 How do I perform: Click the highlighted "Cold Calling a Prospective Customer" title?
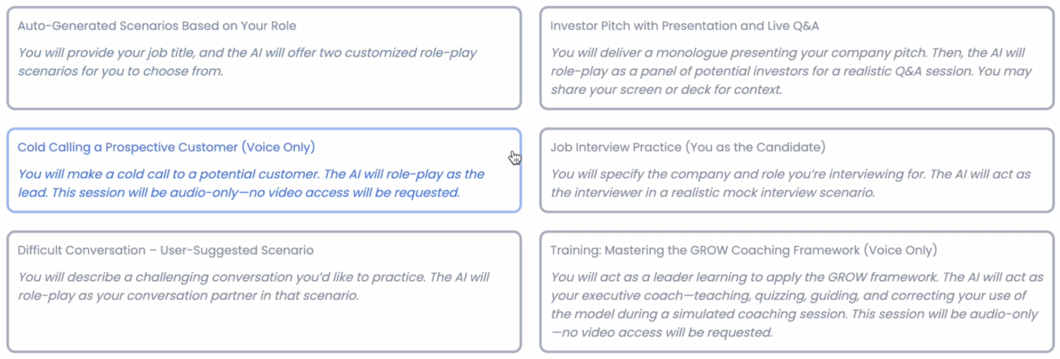coord(166,147)
